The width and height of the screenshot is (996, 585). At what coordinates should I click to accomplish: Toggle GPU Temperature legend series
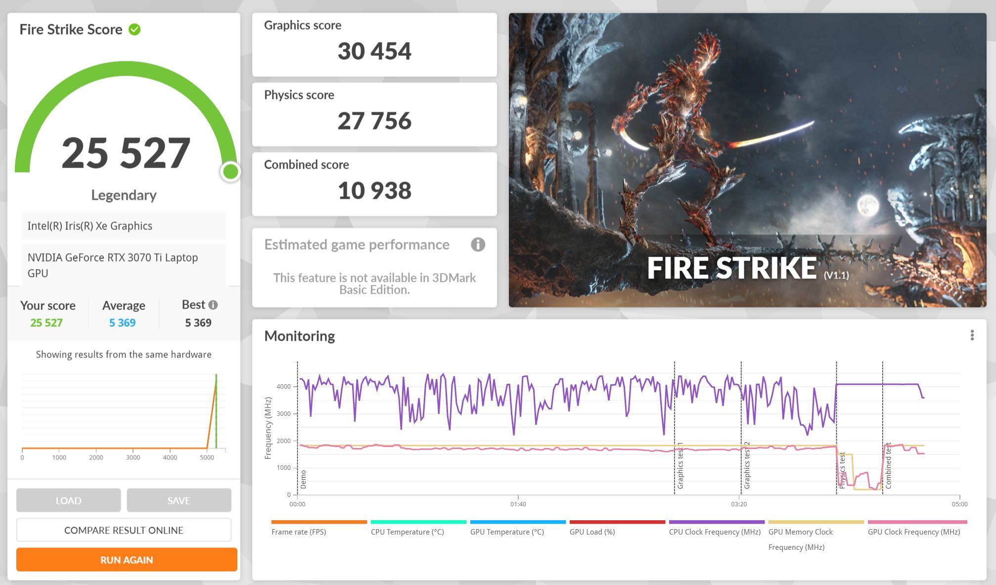click(507, 532)
